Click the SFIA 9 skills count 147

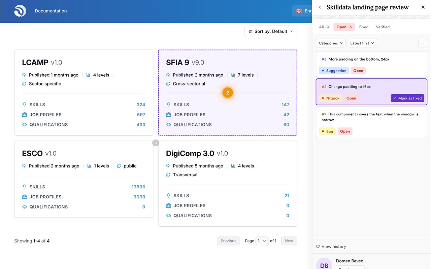[x=285, y=105]
